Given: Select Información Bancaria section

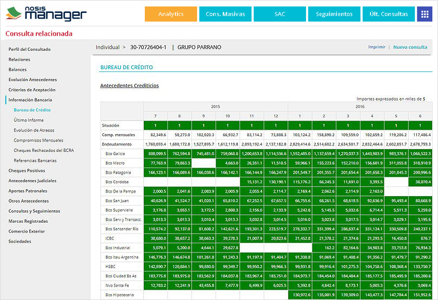Looking at the screenshot, I should 30,99.
